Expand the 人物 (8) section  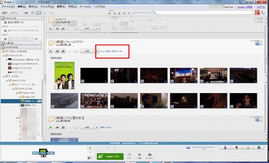(3, 43)
